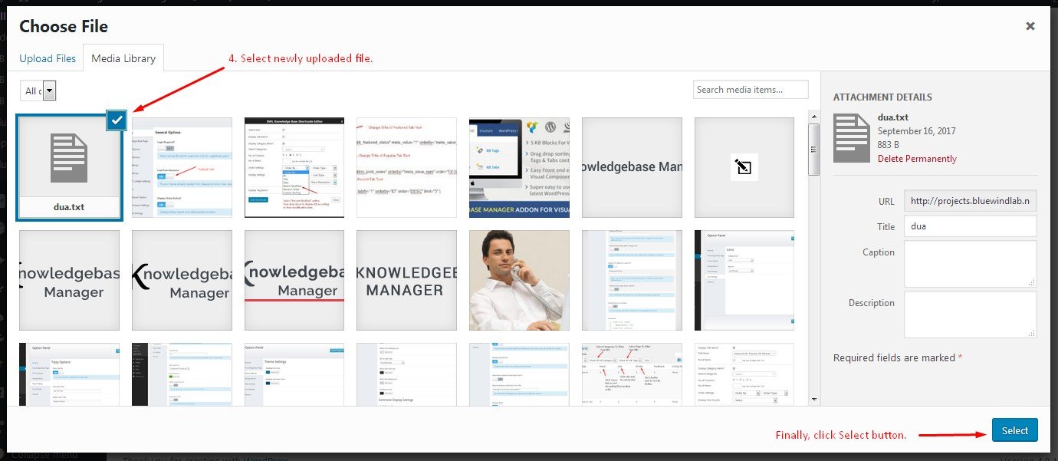The width and height of the screenshot is (1058, 461).
Task: Select the Fiany Options panel thumbnail
Action: 69,374
